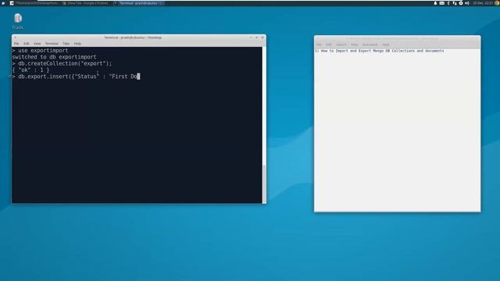Open the network connection tray icon
The image size is (500, 281).
point(455,3)
